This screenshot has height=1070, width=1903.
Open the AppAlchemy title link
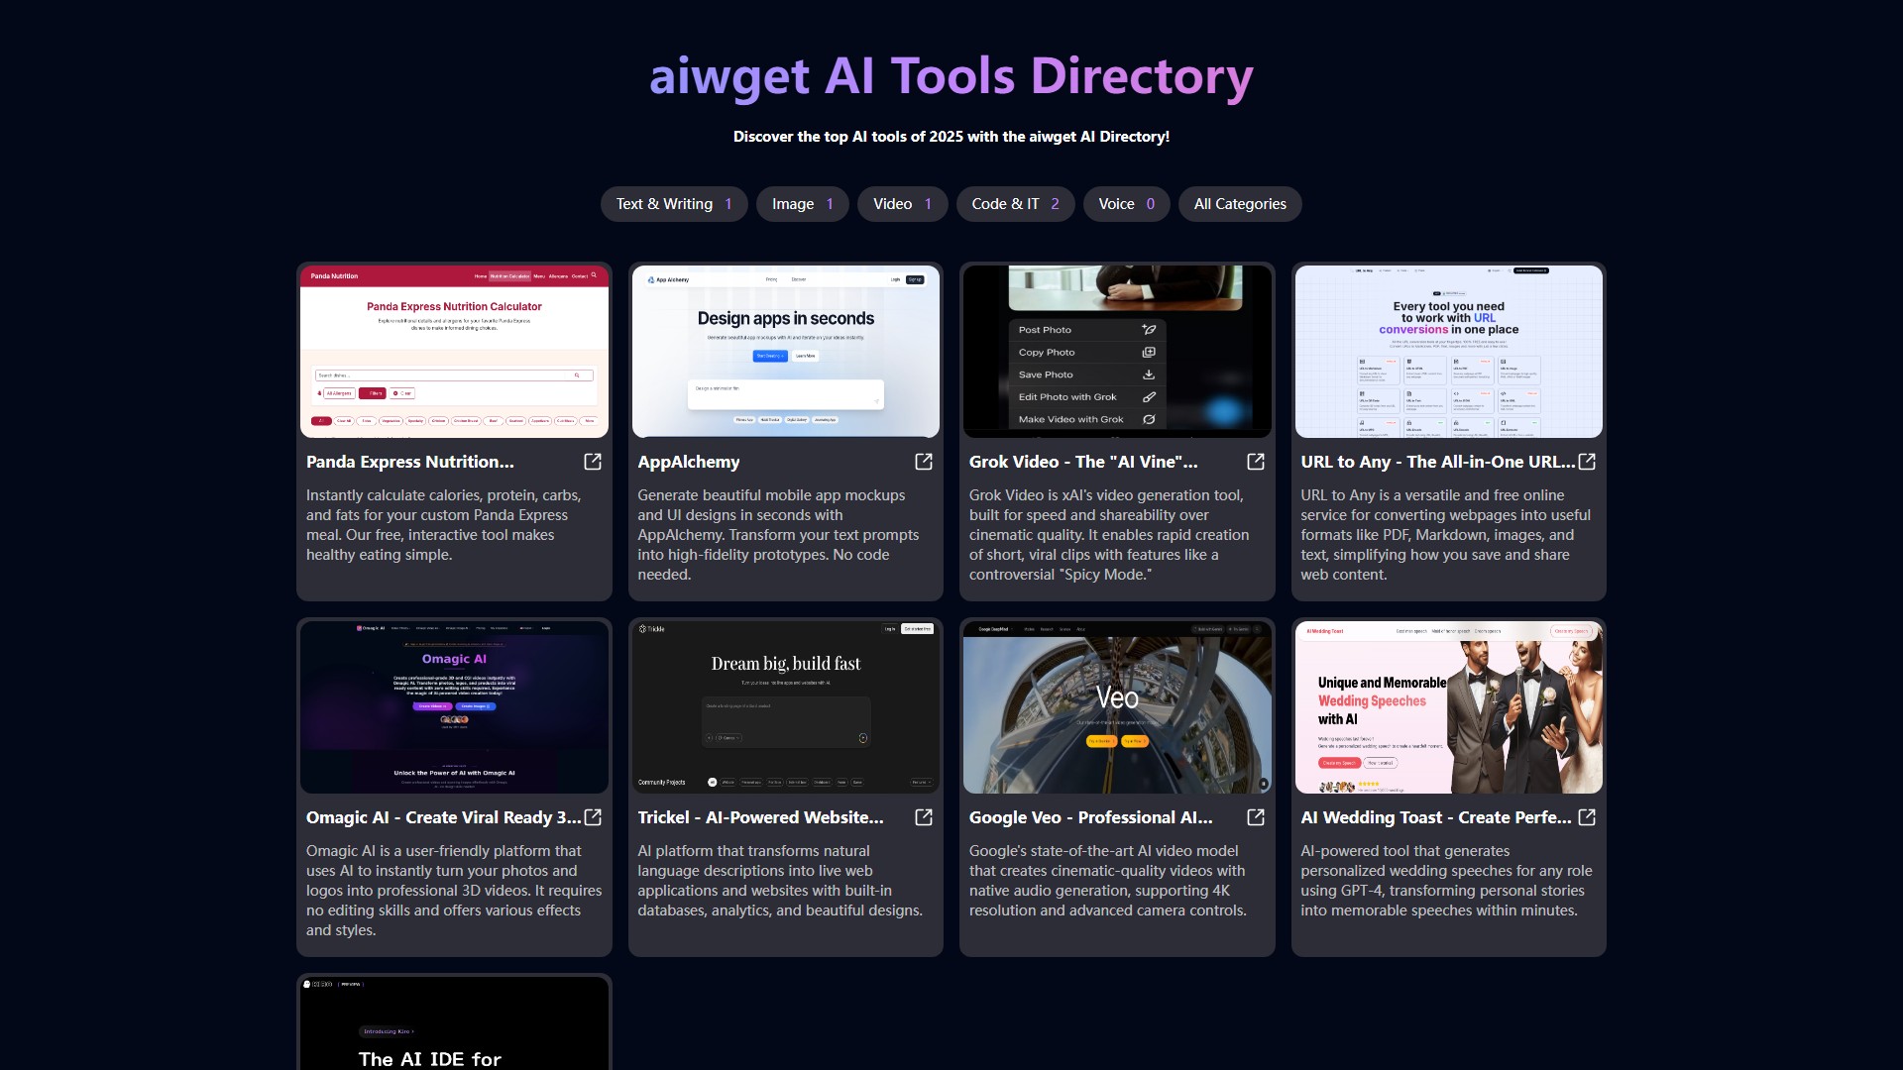689,462
